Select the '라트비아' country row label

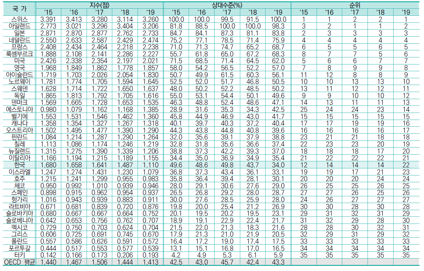20,207
